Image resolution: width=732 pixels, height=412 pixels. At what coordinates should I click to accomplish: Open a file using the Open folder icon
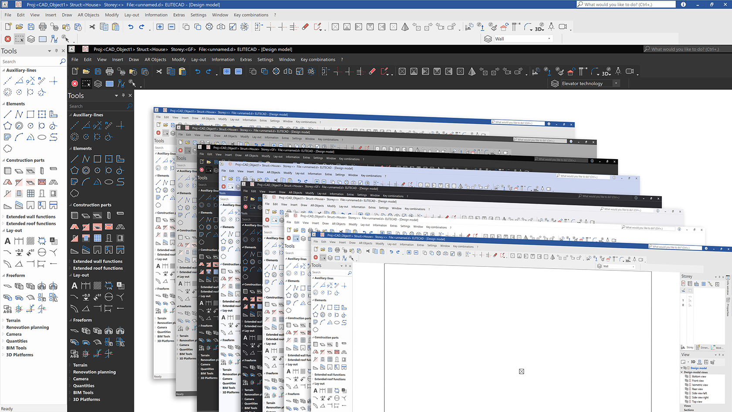[x=19, y=27]
